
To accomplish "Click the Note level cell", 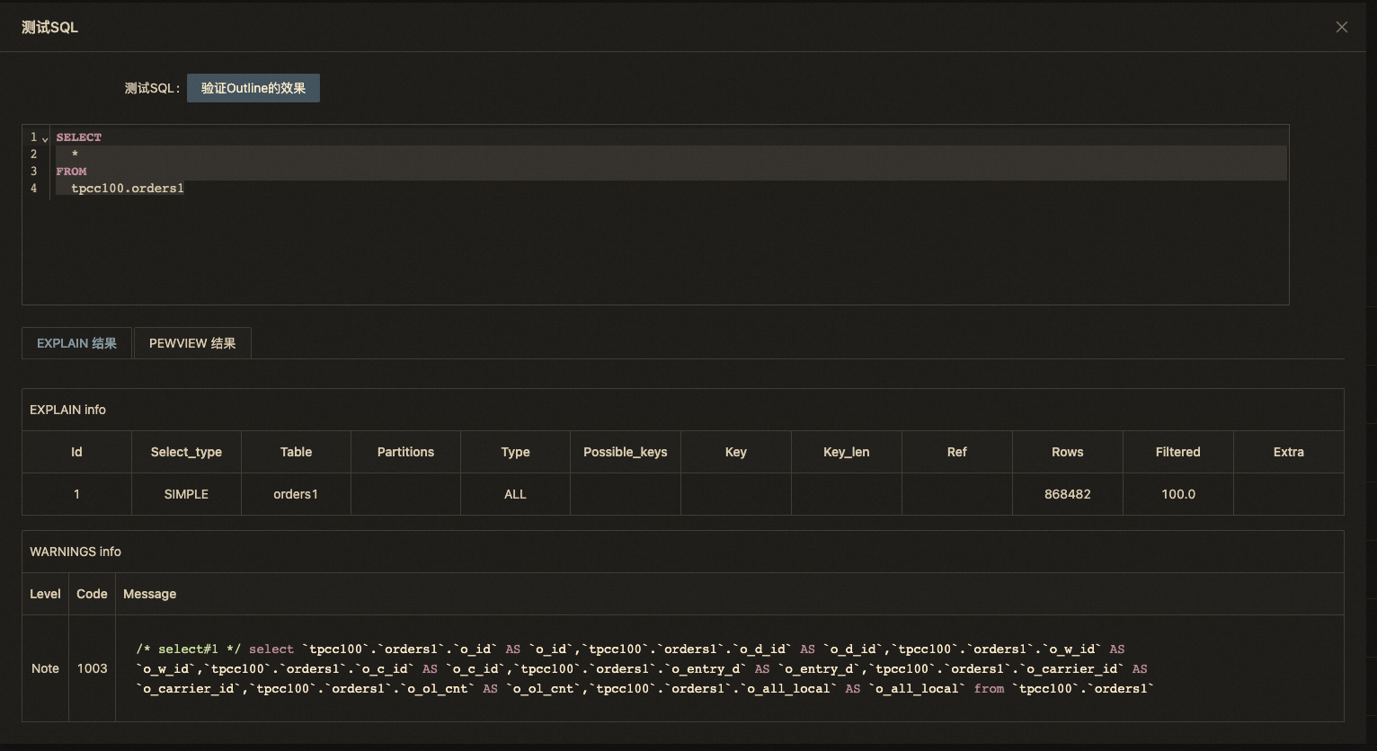I will click(x=45, y=668).
